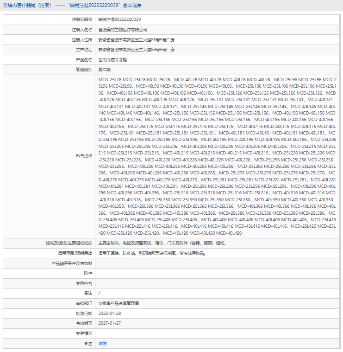Click the 注册人名称 label
This screenshot has width=343, height=352.
tap(82, 30)
